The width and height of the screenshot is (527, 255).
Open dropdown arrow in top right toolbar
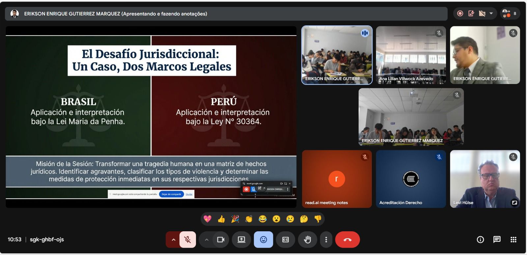(x=491, y=14)
